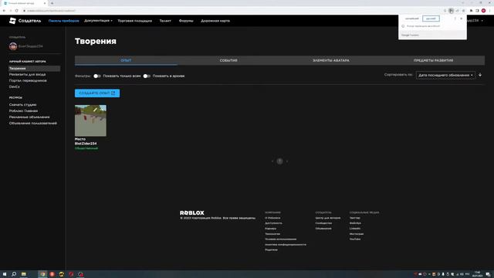Expand the Документация dropdown menu
The image size is (494, 278).
tap(98, 21)
